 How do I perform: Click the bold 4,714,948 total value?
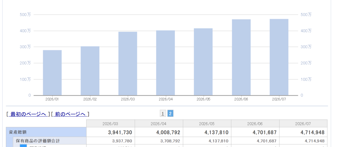pos(312,132)
